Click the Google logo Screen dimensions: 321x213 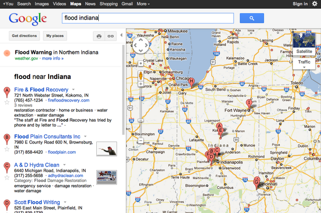click(28, 19)
